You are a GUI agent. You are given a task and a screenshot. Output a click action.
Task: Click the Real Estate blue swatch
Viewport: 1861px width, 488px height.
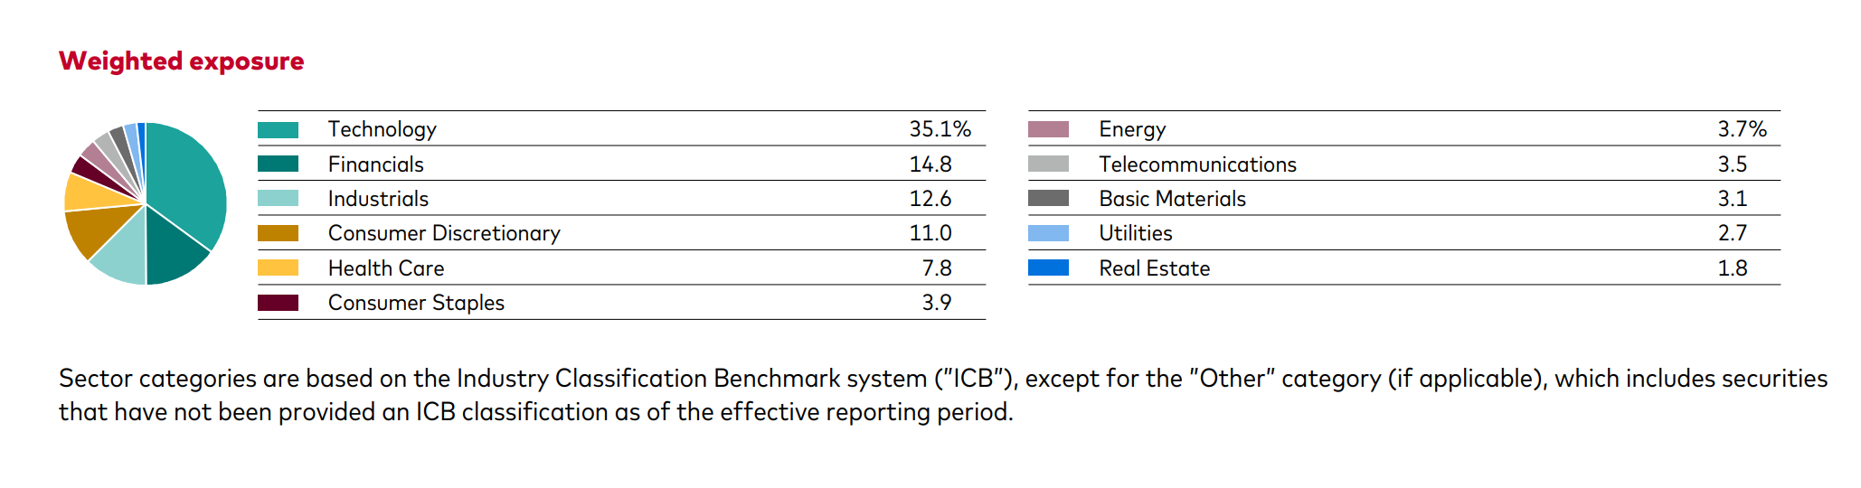pos(1048,267)
